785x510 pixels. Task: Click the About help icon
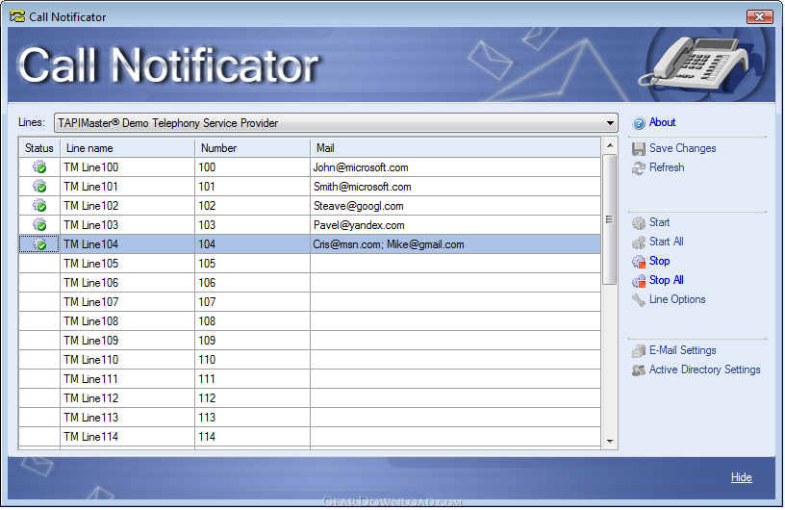coord(639,123)
